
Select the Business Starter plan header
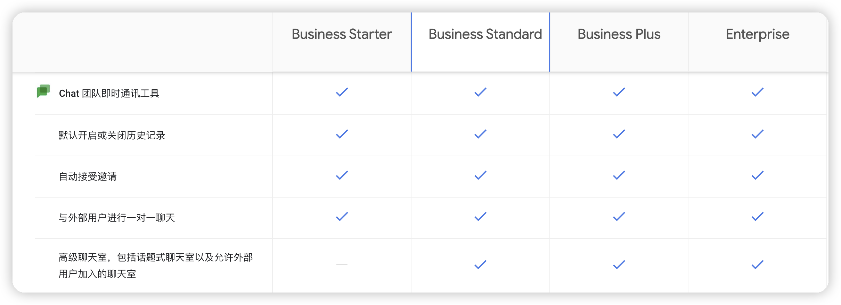click(x=342, y=34)
